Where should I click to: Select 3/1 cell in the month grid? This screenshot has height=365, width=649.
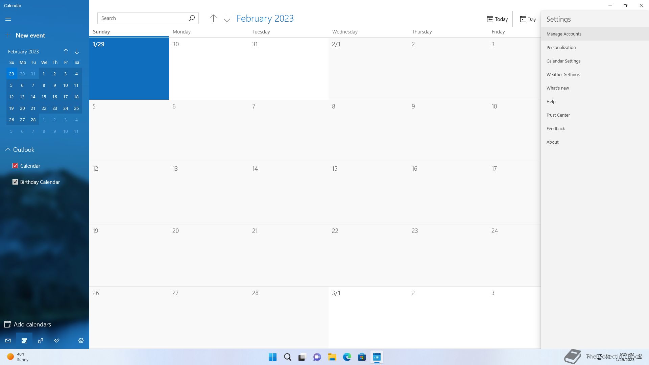368,317
